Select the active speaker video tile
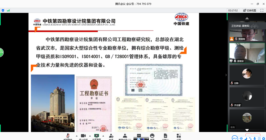The image size is (266, 140). tap(247, 53)
